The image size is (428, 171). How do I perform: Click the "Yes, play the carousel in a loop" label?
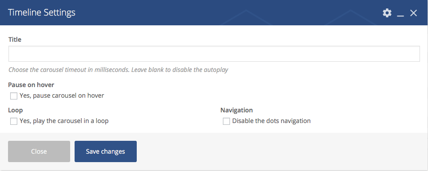64,121
